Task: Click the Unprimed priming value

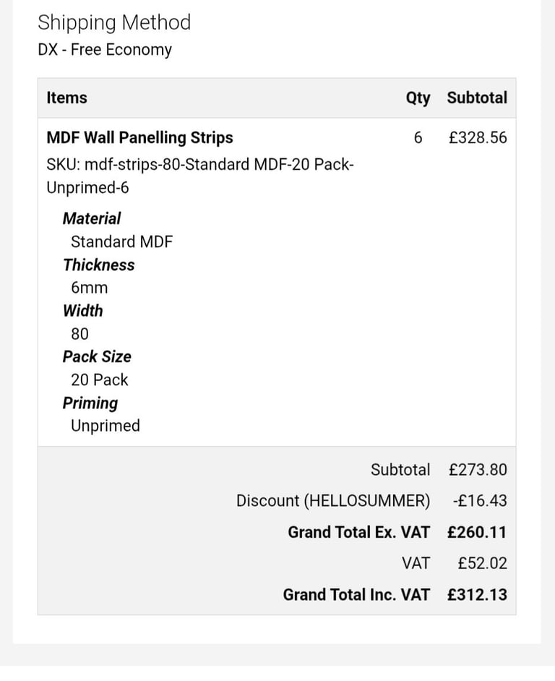Action: pos(105,426)
